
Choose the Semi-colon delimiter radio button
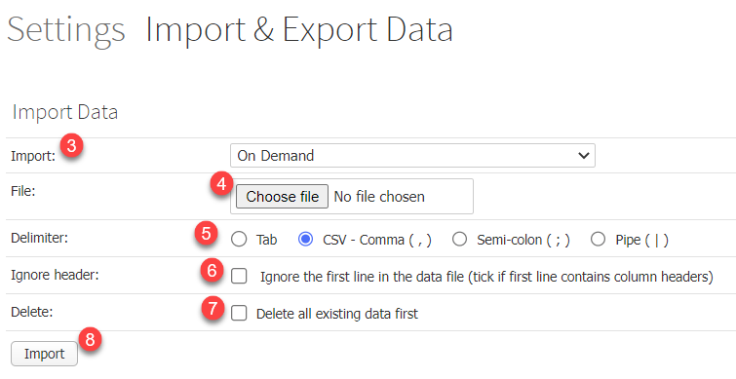click(x=459, y=240)
